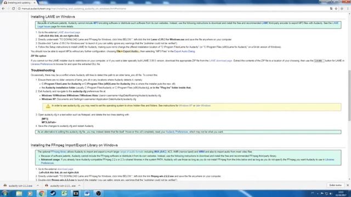Follow the LAME Legal Issues link
Image resolution: width=351 pixels, height=197 pixels.
44,27
